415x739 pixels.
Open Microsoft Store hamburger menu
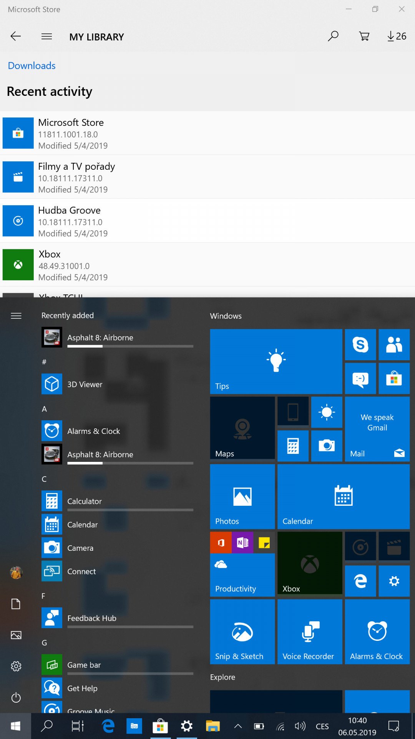coord(46,37)
